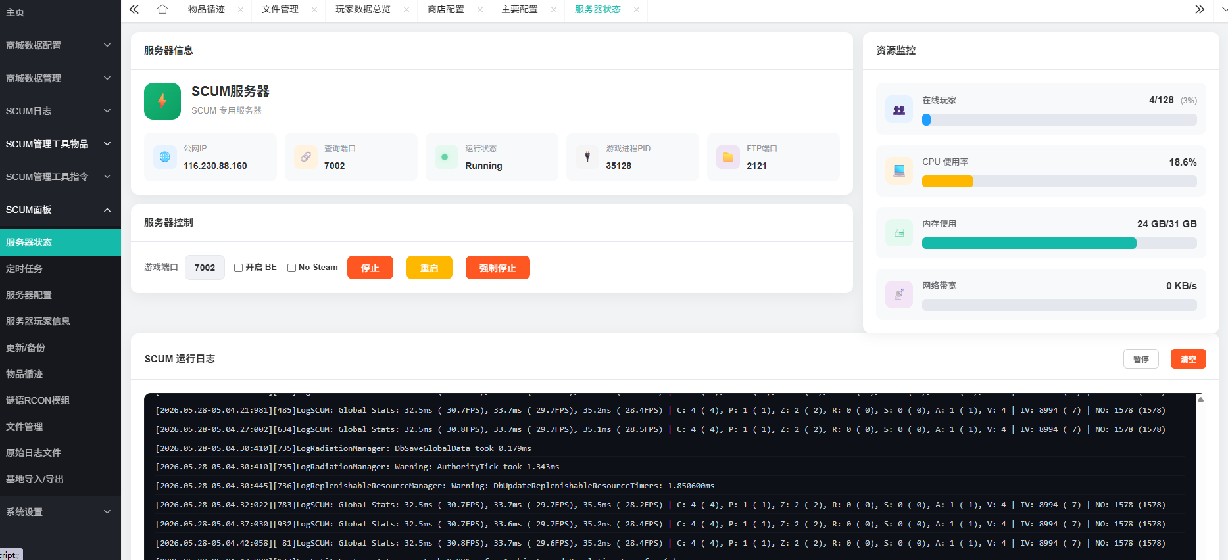Image resolution: width=1228 pixels, height=560 pixels.
Task: Expand 商城数据管理 sidebar menu
Action: (x=61, y=78)
